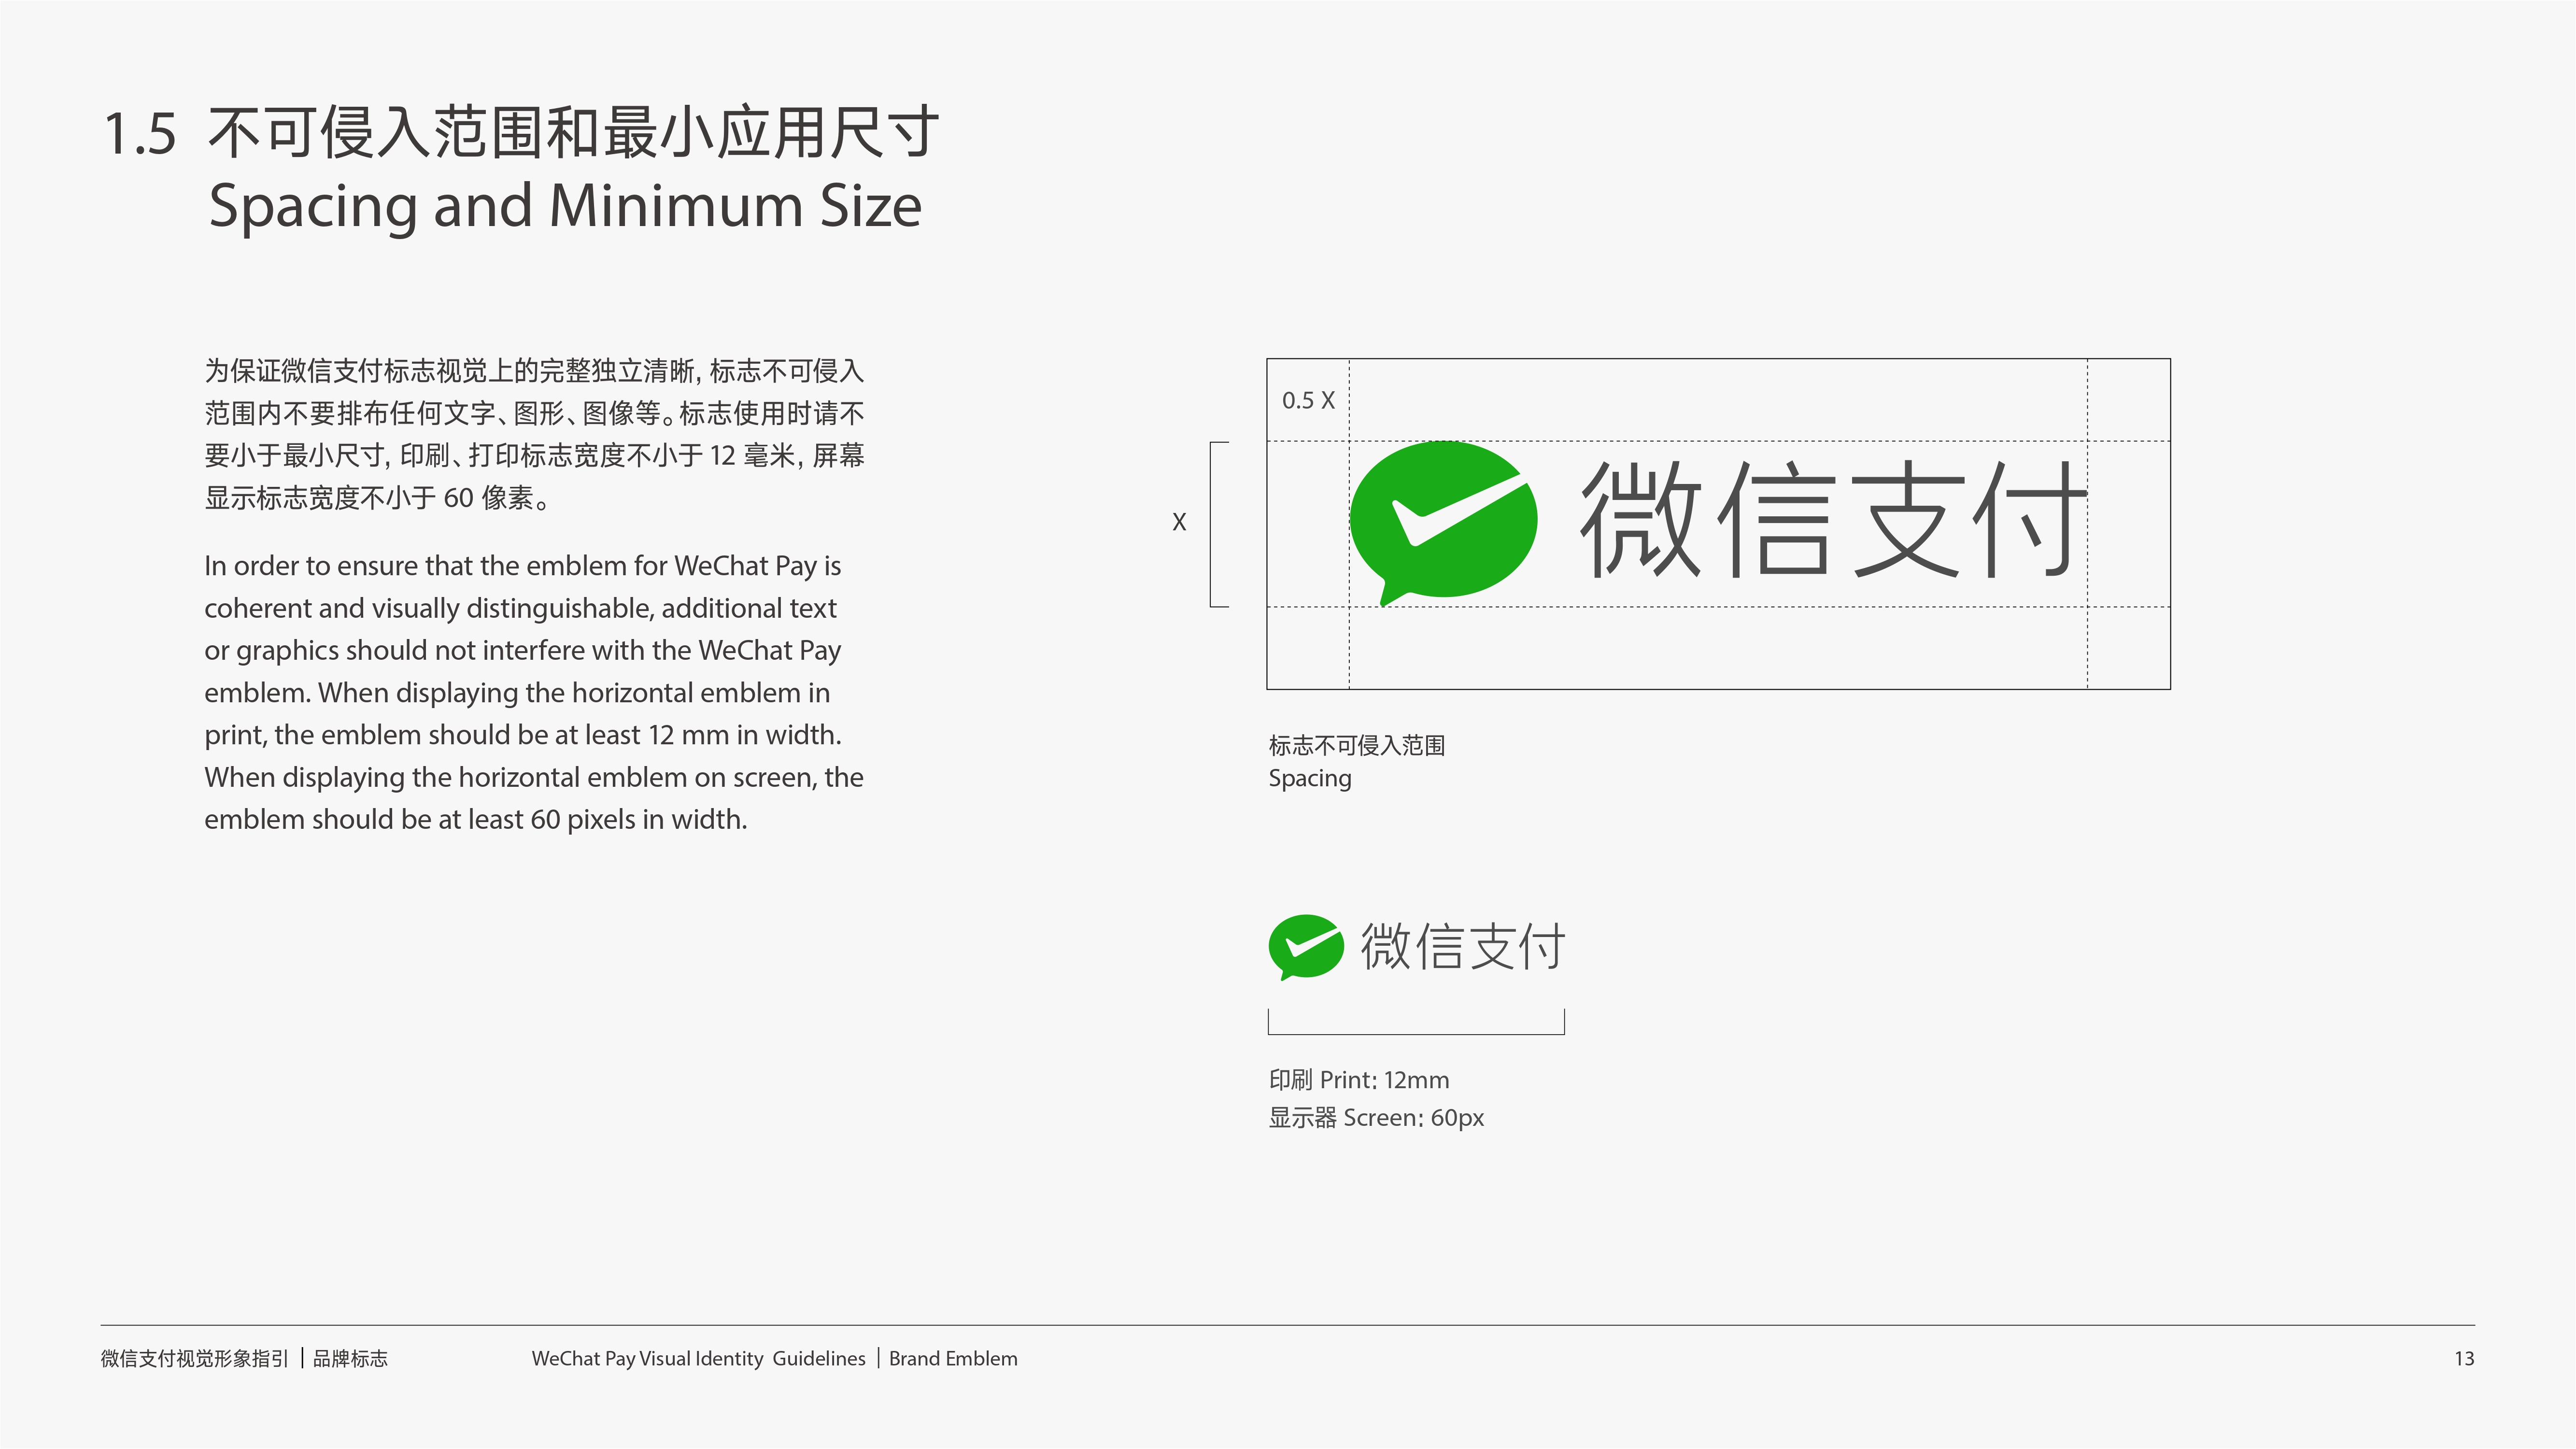
Task: Click the Spacing and Minimum Size heading
Action: [565, 206]
